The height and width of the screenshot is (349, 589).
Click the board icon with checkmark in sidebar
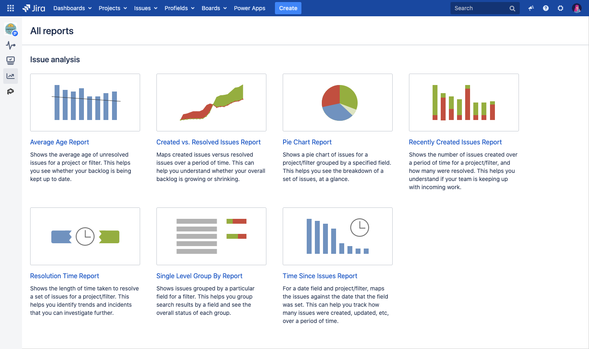(10, 60)
